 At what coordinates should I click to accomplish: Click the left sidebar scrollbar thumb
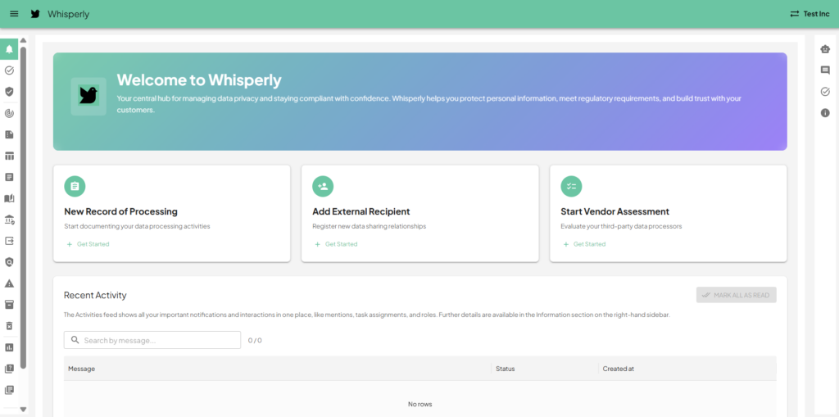click(x=23, y=208)
